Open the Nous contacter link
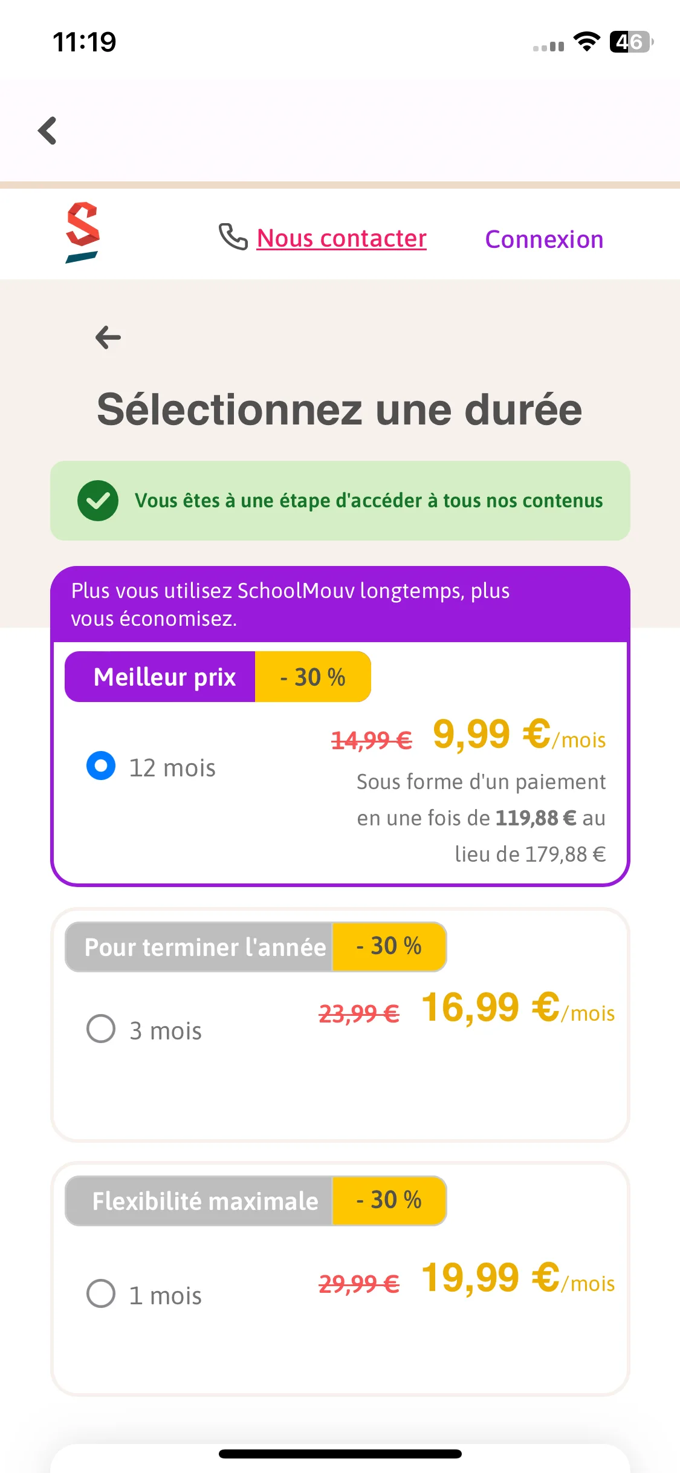Image resolution: width=680 pixels, height=1473 pixels. click(342, 238)
